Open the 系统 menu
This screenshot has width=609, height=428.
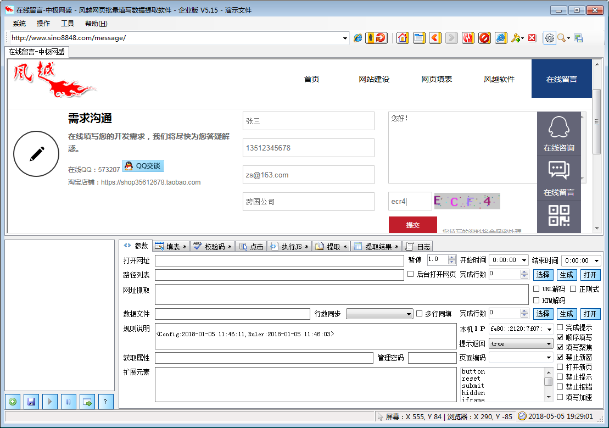[19, 24]
